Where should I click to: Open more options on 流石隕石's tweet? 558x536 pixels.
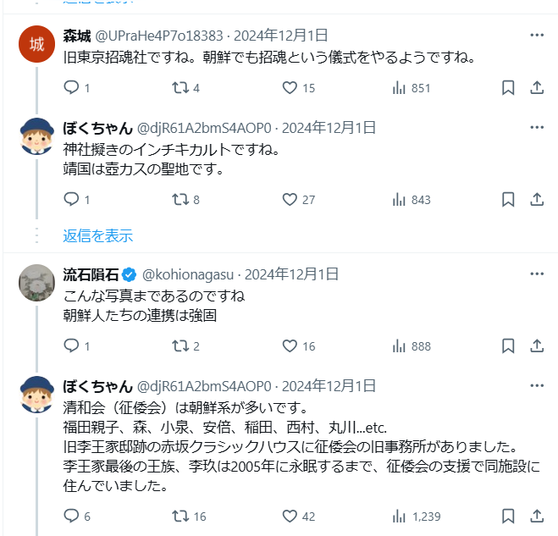coord(537,274)
